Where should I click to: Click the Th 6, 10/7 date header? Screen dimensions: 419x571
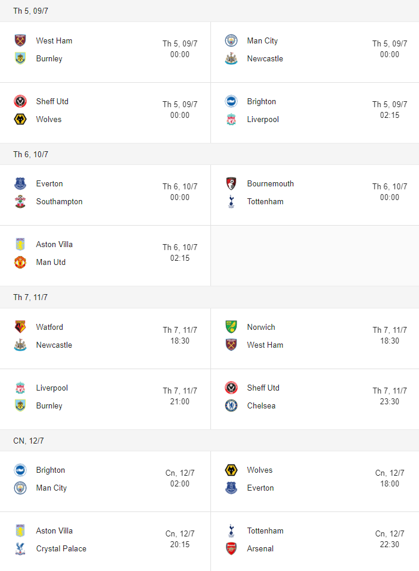pyautogui.click(x=31, y=154)
